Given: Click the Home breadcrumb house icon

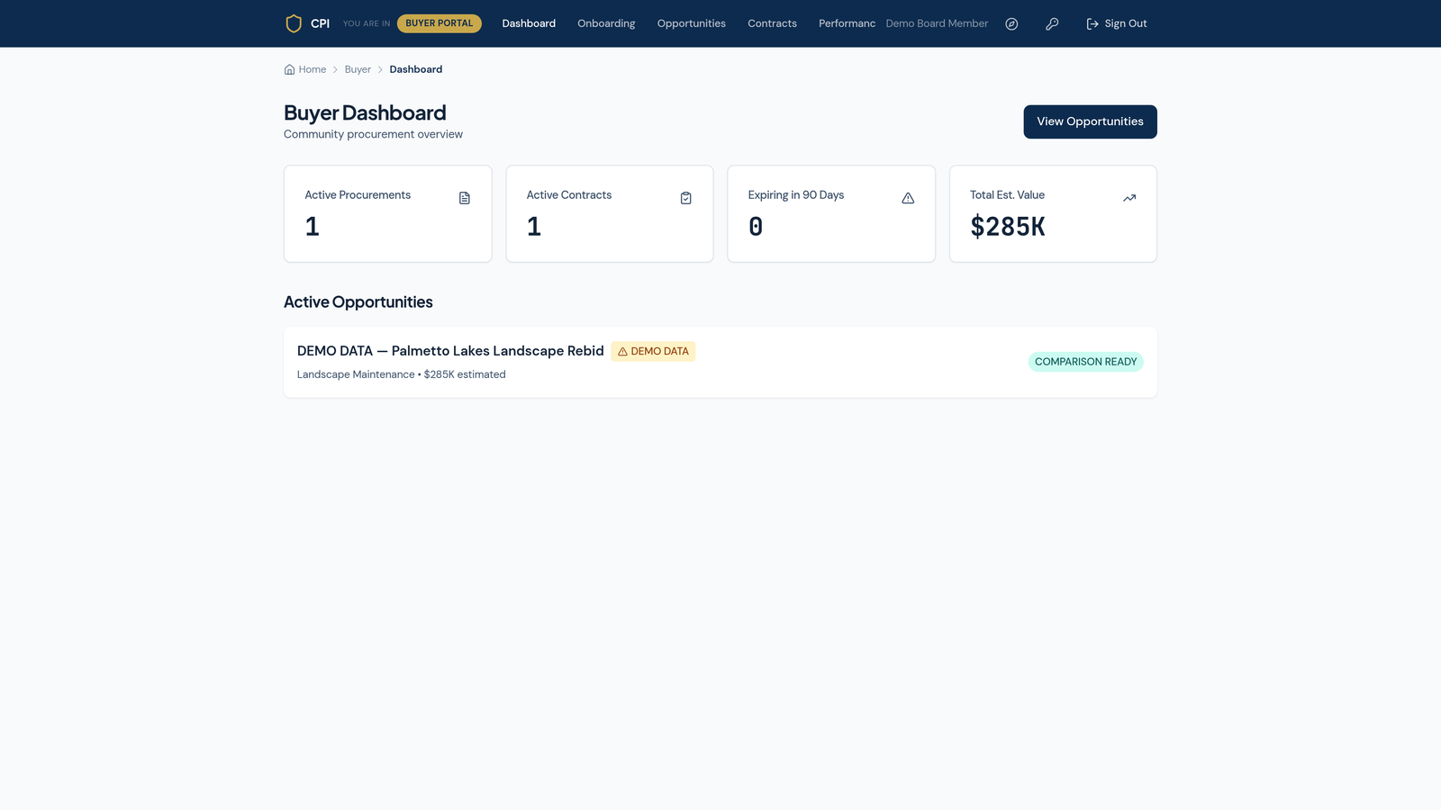Looking at the screenshot, I should pyautogui.click(x=289, y=69).
